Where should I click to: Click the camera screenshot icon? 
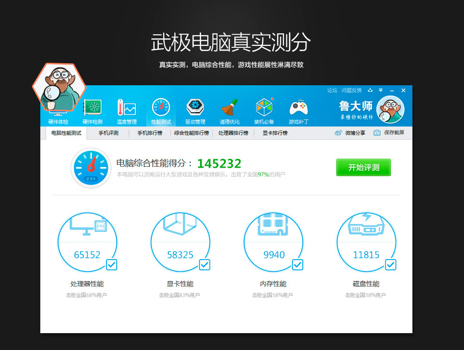[377, 133]
